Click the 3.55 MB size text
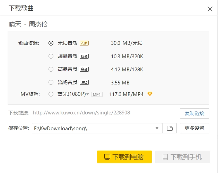This screenshot has height=173, width=218. point(120,83)
